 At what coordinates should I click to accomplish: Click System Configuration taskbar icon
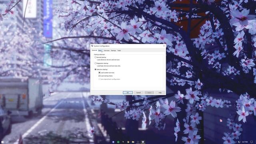tap(143, 142)
